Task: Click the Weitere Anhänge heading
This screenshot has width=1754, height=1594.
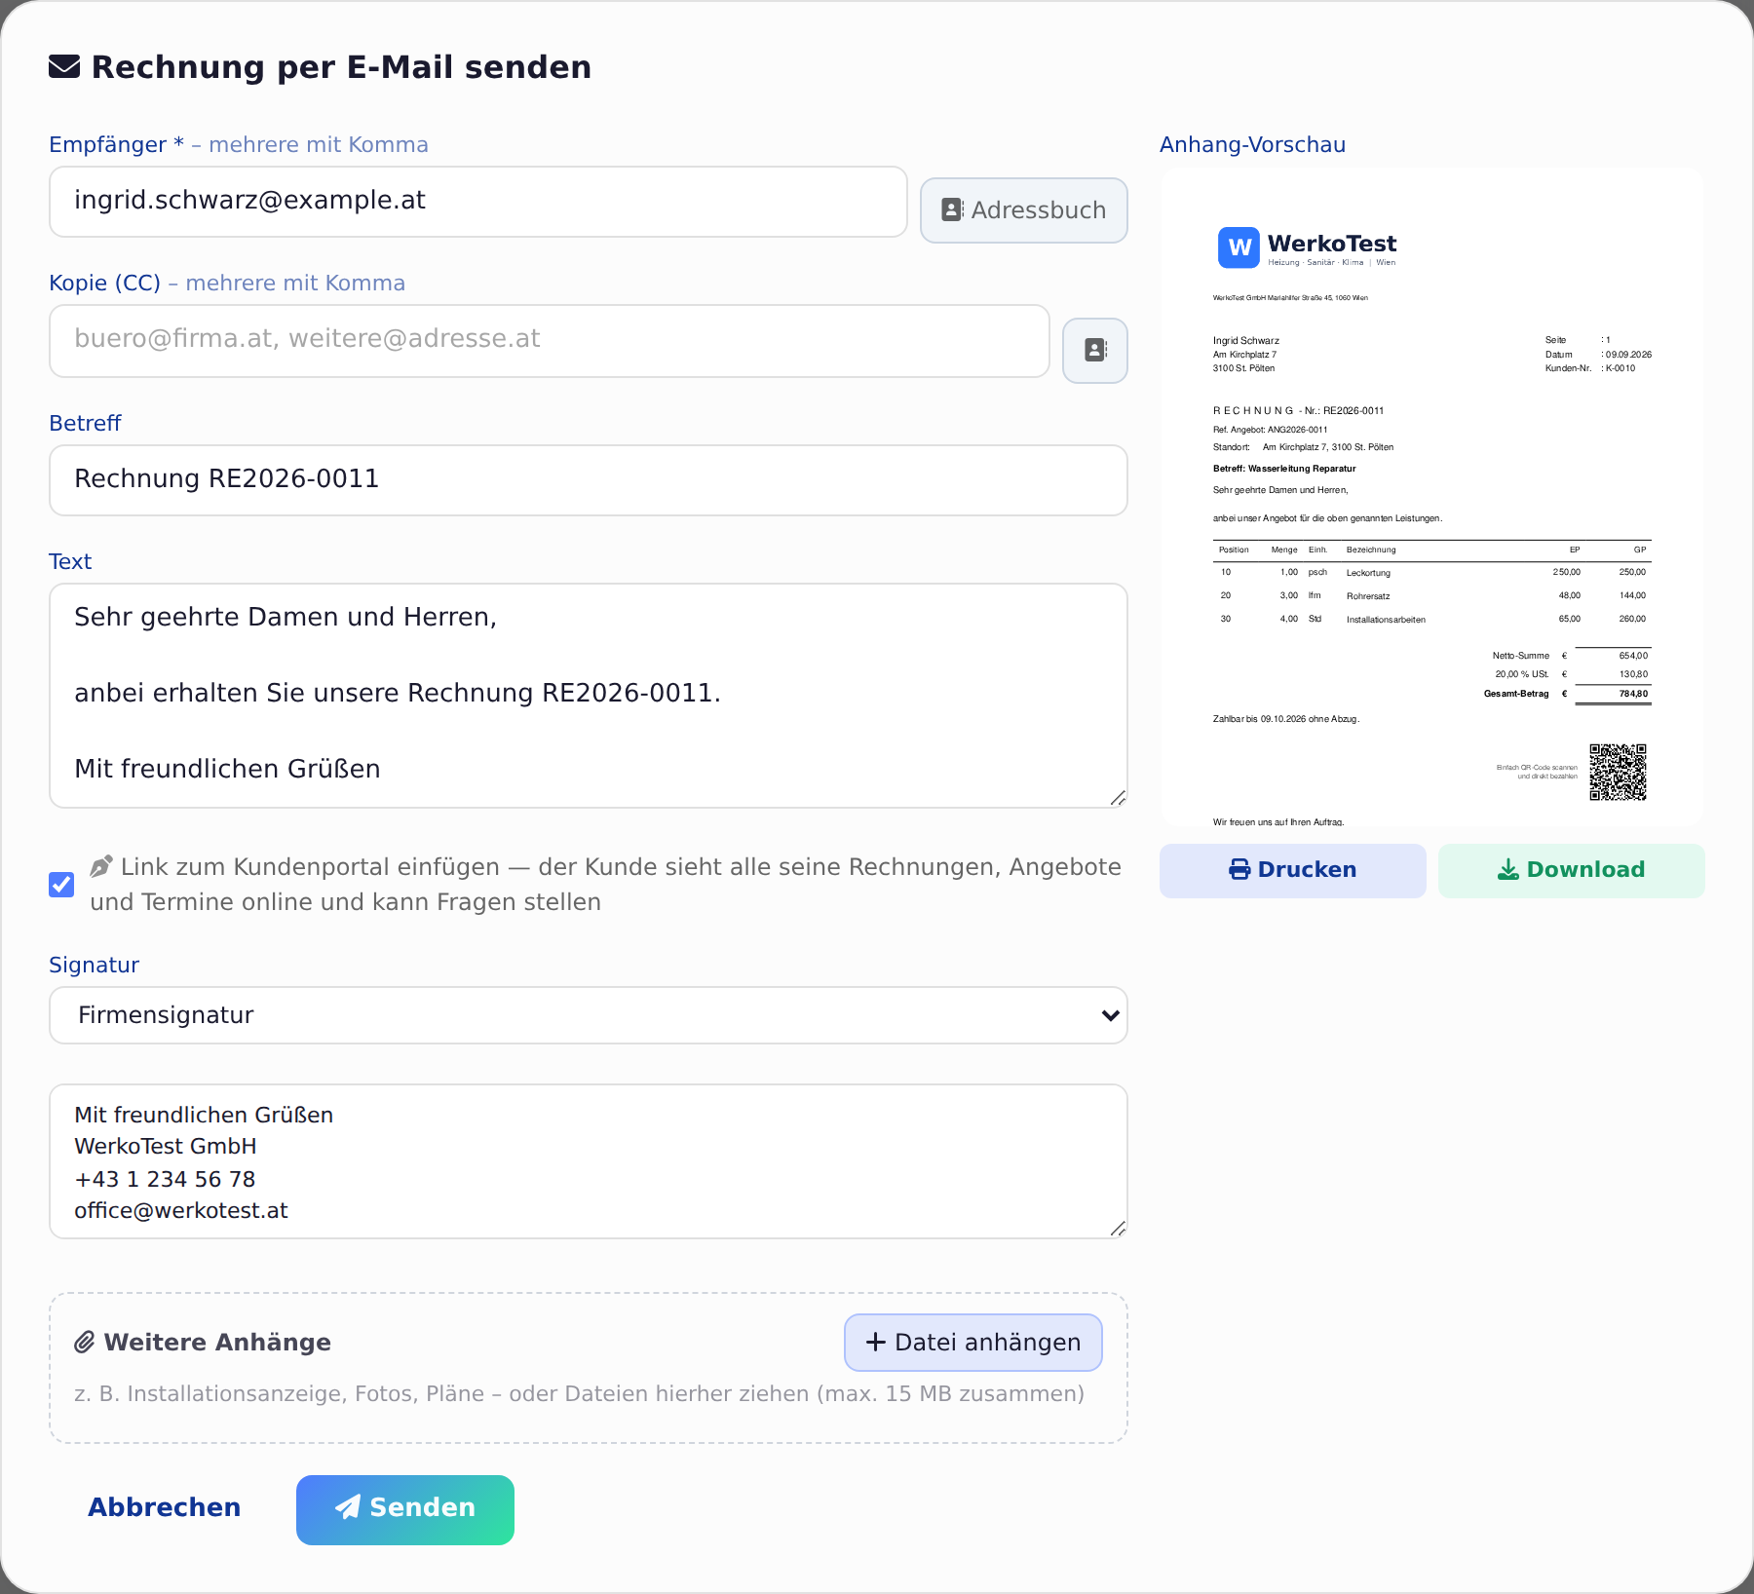Action: [x=217, y=1343]
